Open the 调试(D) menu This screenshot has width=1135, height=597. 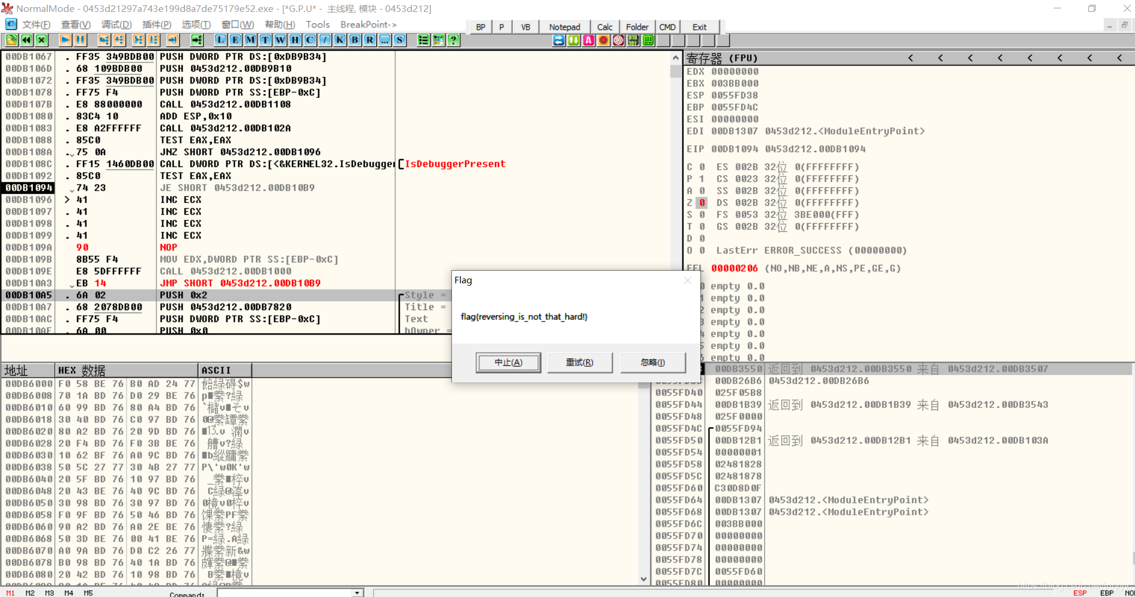pyautogui.click(x=116, y=24)
